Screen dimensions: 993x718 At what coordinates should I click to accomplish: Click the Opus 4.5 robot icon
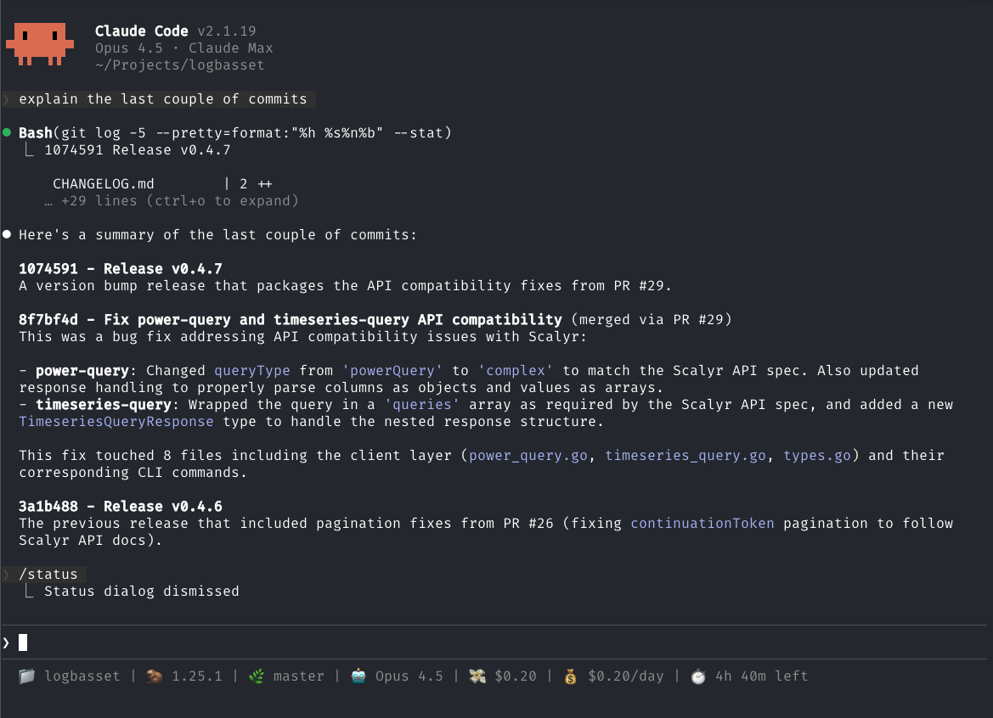click(x=357, y=675)
